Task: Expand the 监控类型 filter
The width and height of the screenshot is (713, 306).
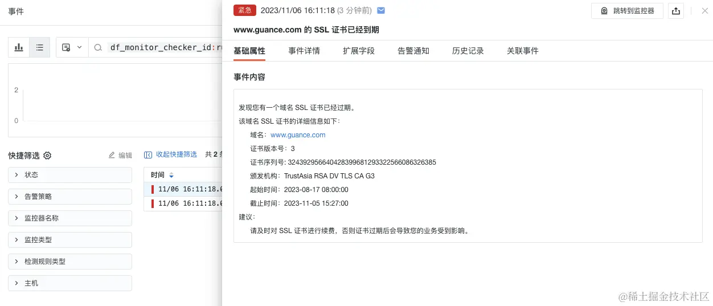Action: click(x=70, y=240)
